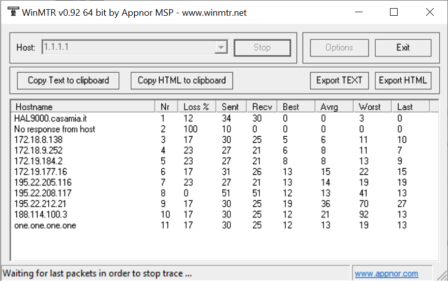Open the Host dropdown arrow

pos(221,47)
